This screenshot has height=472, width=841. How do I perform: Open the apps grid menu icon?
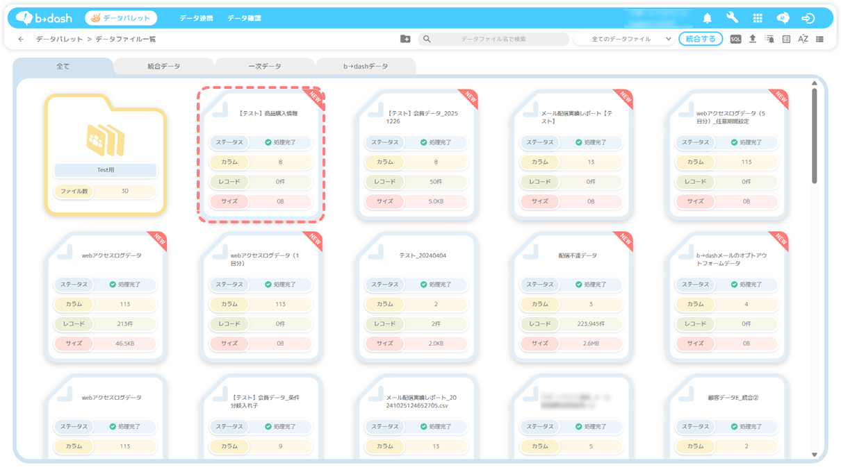pos(758,18)
